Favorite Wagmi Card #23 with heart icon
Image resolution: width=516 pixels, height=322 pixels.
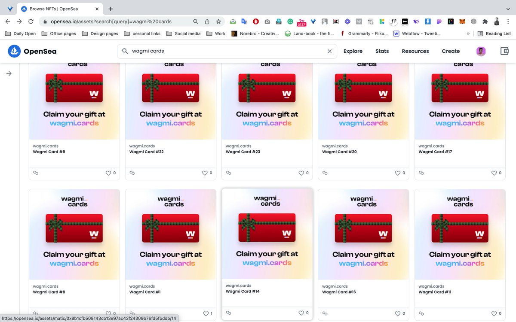pos(301,173)
